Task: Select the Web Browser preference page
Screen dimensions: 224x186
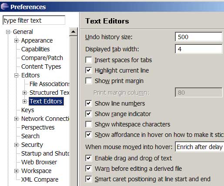Action: (39, 162)
